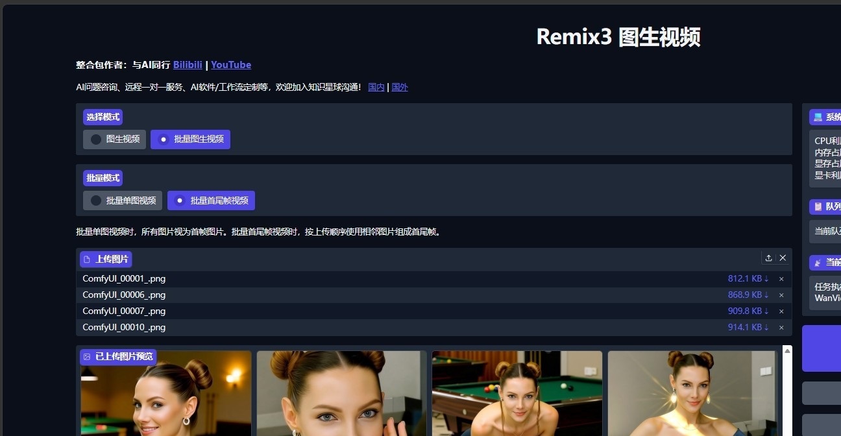Open the 国内 knowledge planet link
The height and width of the screenshot is (436, 841).
coord(376,87)
